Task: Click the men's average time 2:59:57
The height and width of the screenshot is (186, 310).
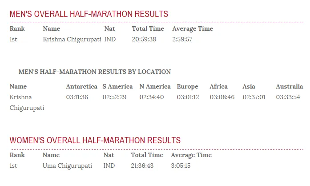Action: click(182, 39)
